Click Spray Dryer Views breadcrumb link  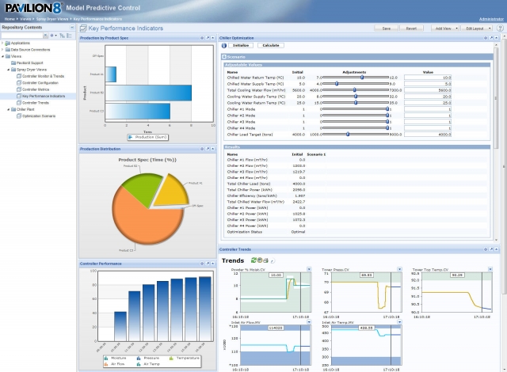point(52,19)
